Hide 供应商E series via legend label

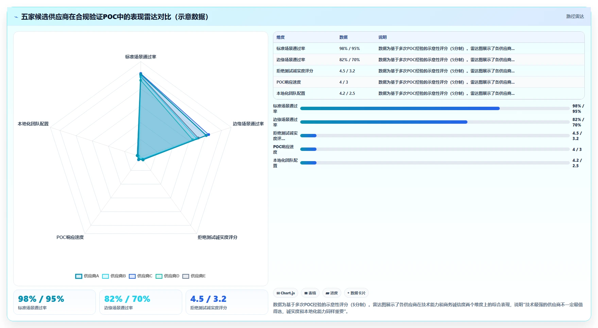pyautogui.click(x=198, y=276)
